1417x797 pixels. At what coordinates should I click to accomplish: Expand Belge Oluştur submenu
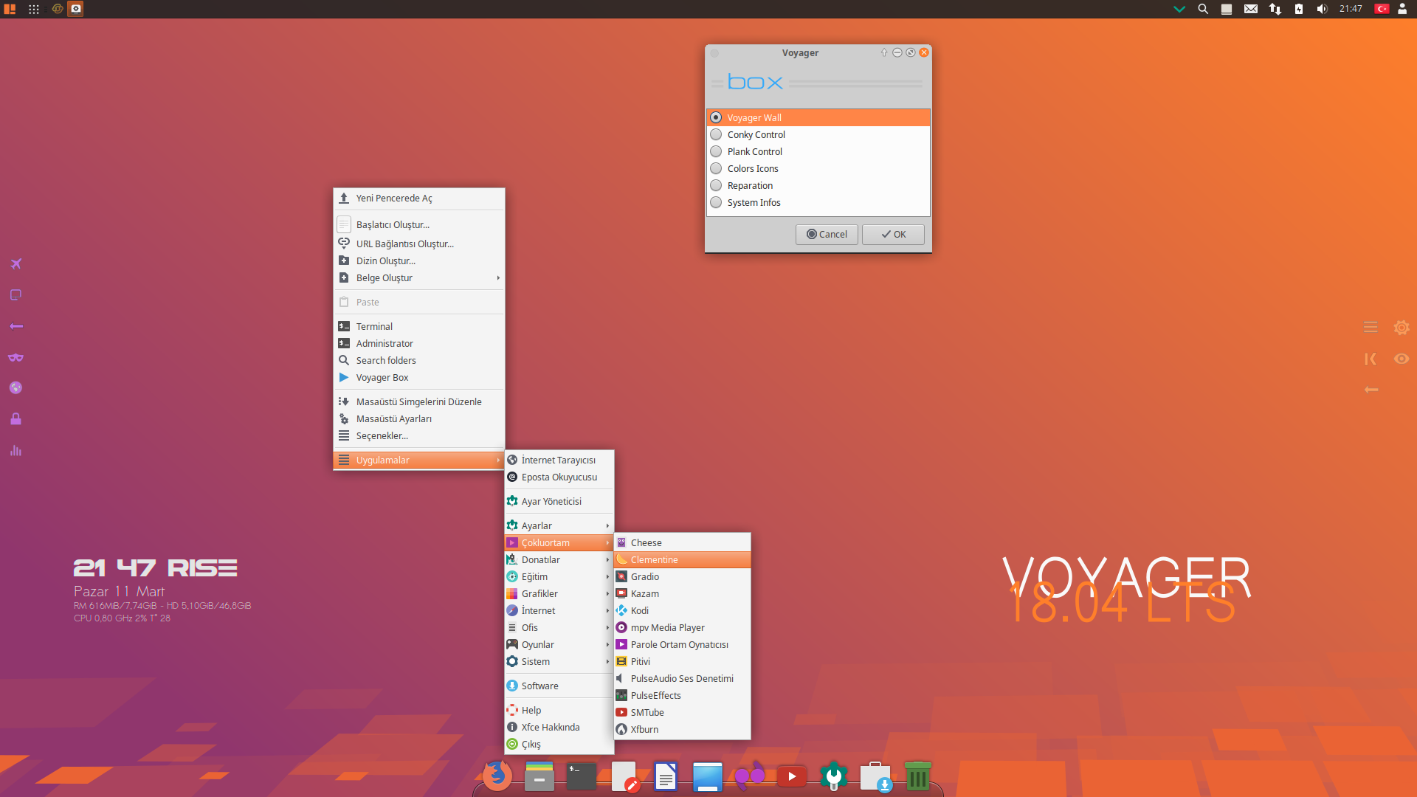pos(419,277)
